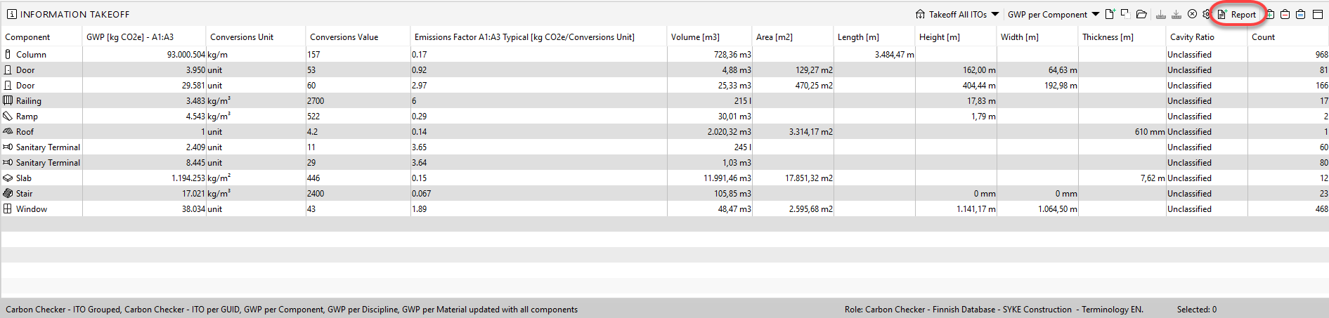Click the Slab row icon
The height and width of the screenshot is (318, 1329).
click(8, 178)
